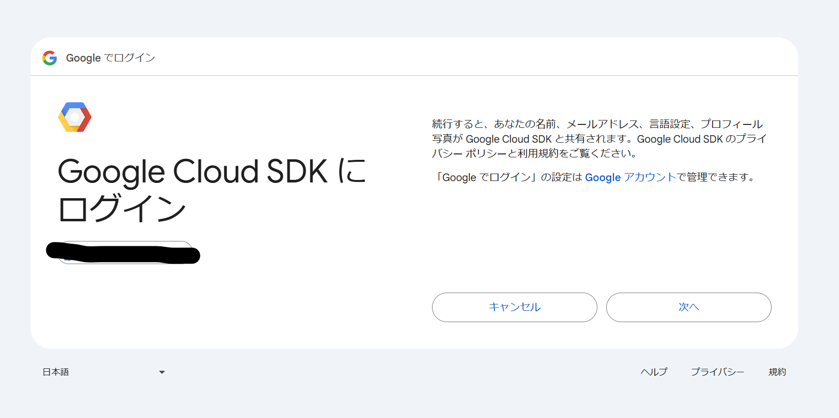Click the "Google でログイン" header text

[110, 58]
